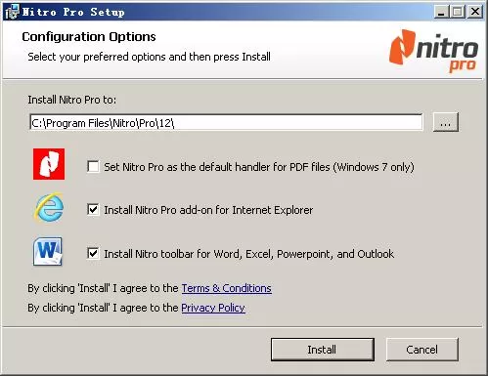Image resolution: width=488 pixels, height=376 pixels.
Task: Enable Nitro Pro as default PDF handler checkbox
Action: point(93,167)
